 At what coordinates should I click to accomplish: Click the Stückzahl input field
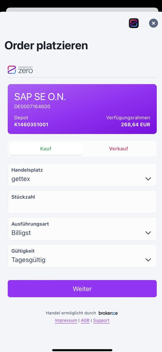[x=82, y=202]
